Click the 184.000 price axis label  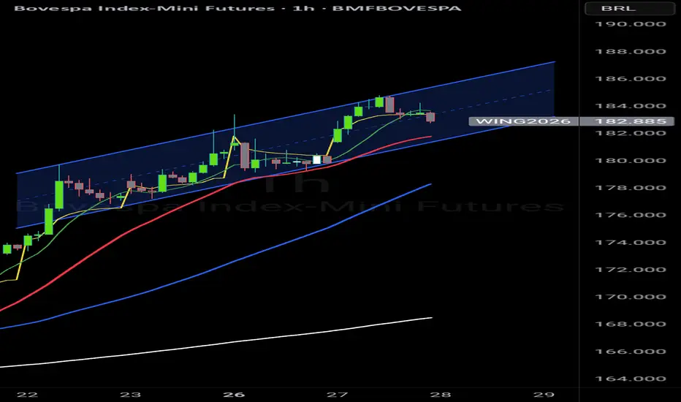point(630,106)
